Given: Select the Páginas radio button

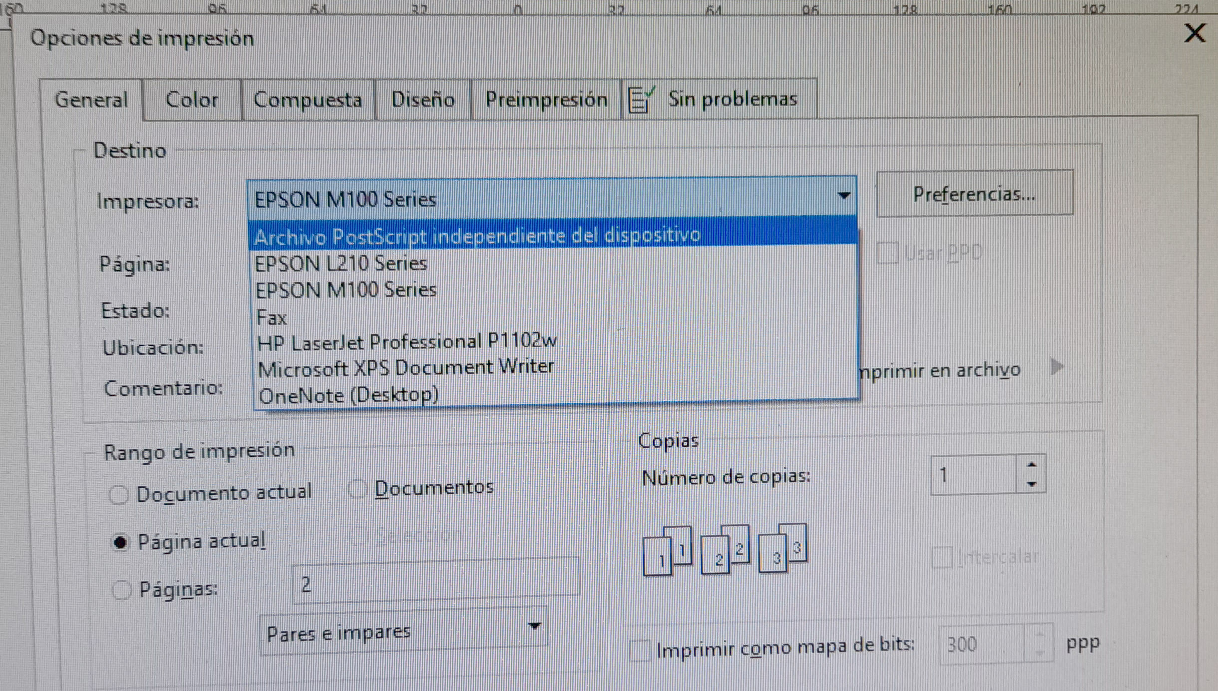Looking at the screenshot, I should [x=121, y=590].
